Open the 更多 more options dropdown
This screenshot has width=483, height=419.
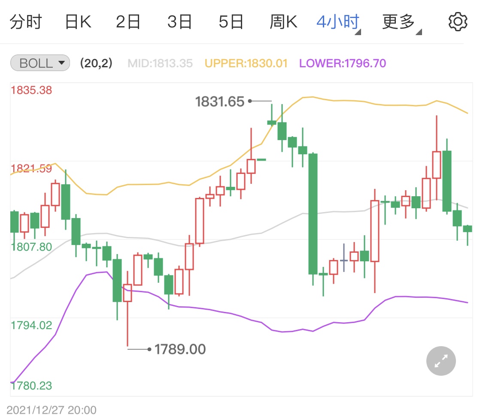click(402, 22)
